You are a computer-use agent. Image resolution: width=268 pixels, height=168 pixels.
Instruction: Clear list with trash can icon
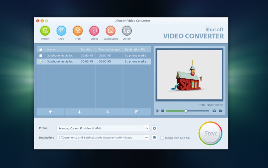click(137, 112)
